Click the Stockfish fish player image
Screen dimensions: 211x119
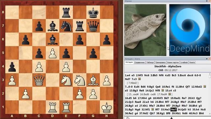coord(145,30)
